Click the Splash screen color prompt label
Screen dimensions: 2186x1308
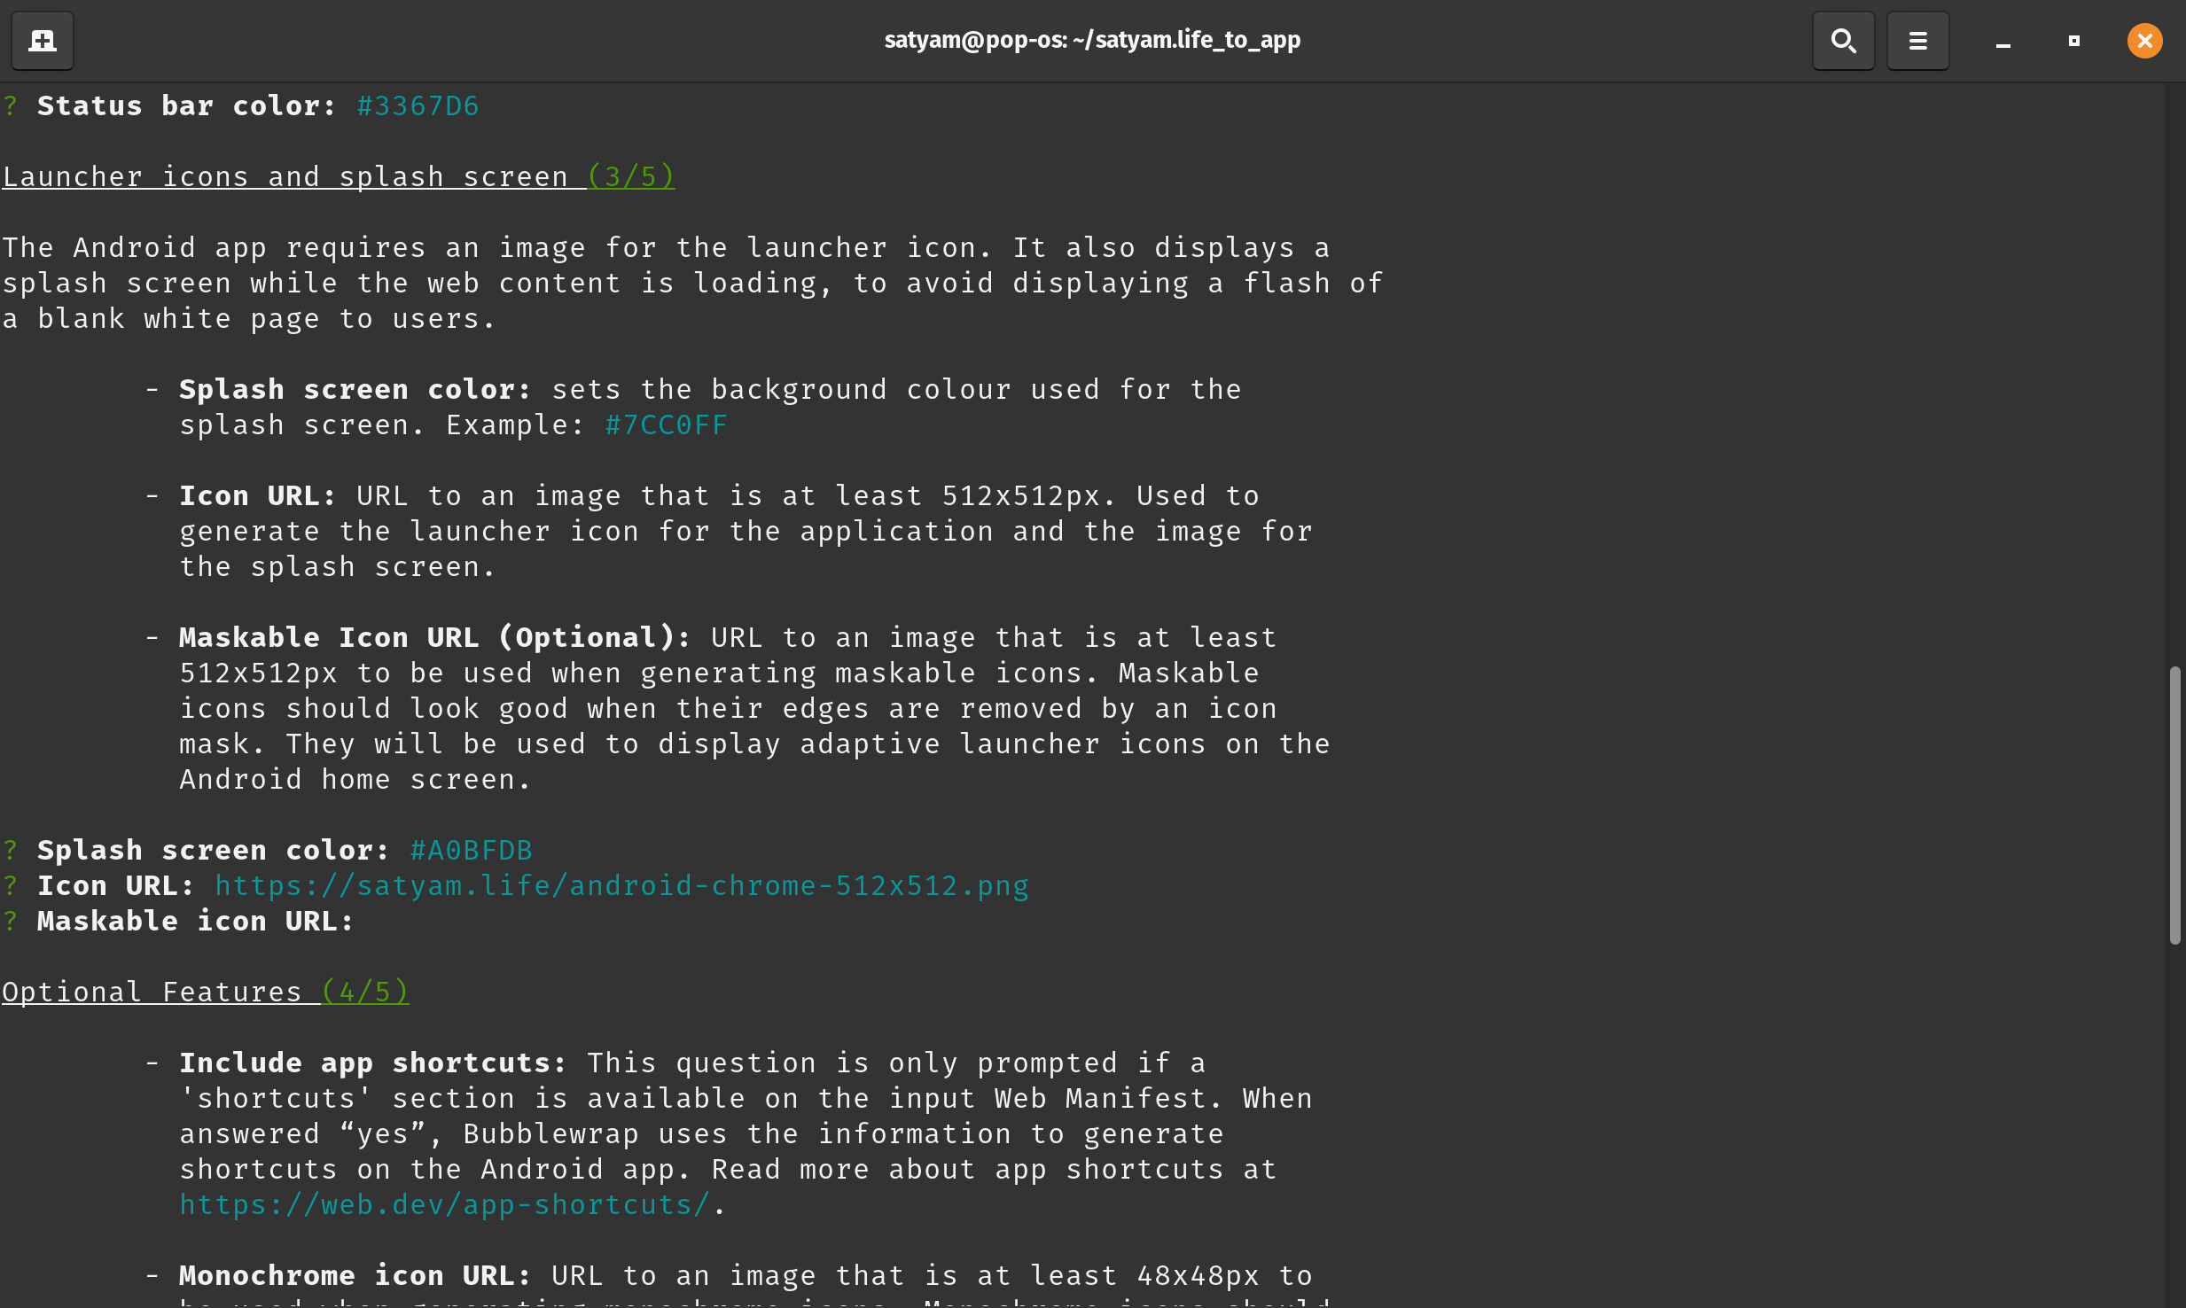coord(214,851)
